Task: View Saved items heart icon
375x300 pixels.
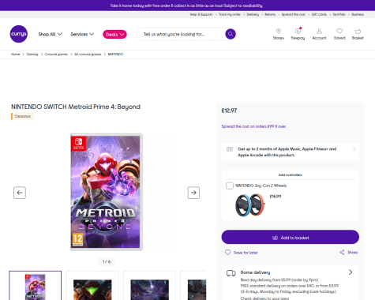Action: [339, 34]
